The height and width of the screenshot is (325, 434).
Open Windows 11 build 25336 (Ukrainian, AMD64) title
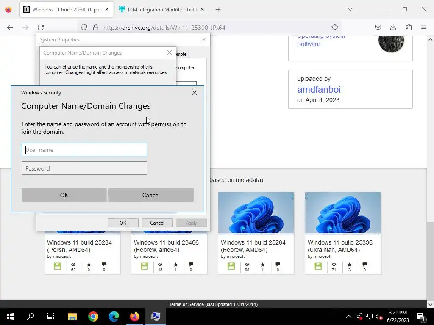pyautogui.click(x=340, y=246)
